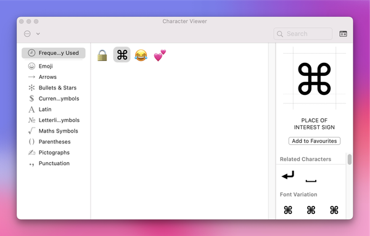Select the open box related character
Image resolution: width=370 pixels, height=236 pixels.
pos(311,181)
